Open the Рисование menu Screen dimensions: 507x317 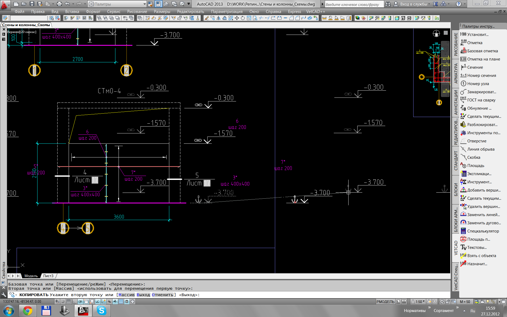pos(137,12)
